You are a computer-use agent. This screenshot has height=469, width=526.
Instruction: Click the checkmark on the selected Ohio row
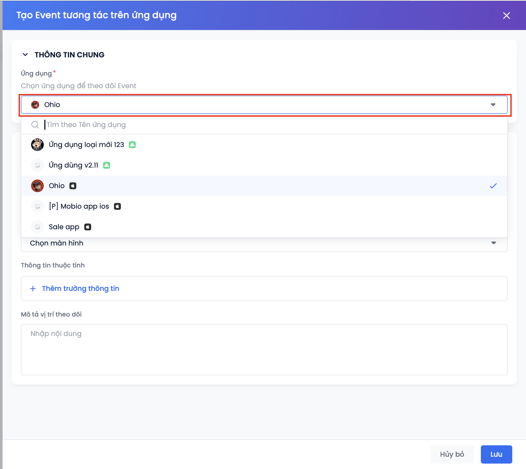click(x=493, y=186)
